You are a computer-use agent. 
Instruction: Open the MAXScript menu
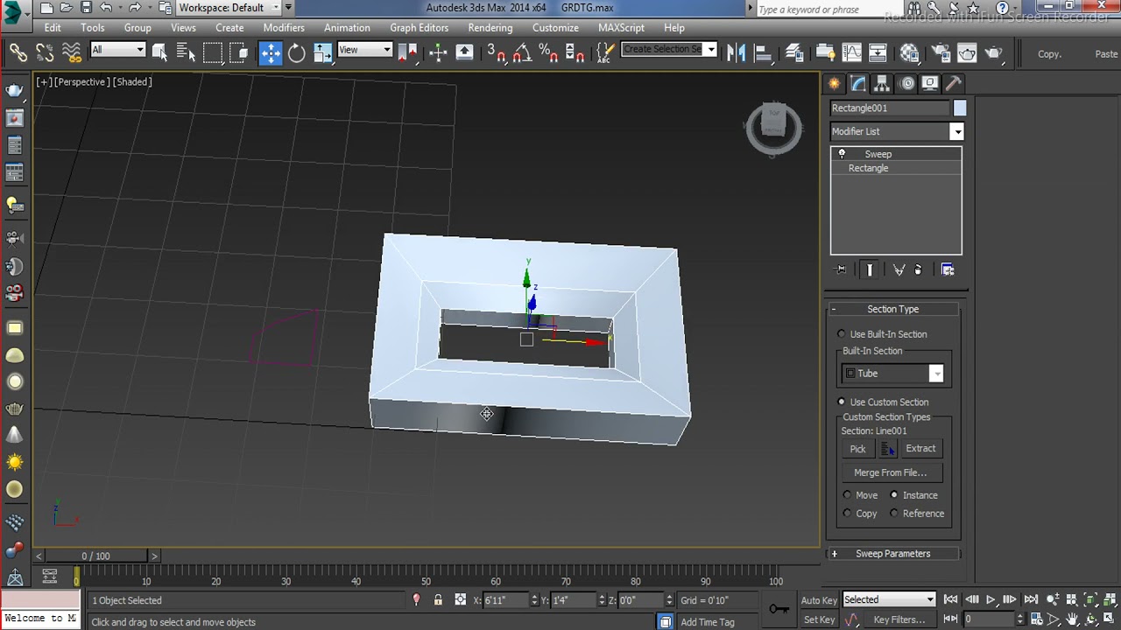click(x=621, y=28)
